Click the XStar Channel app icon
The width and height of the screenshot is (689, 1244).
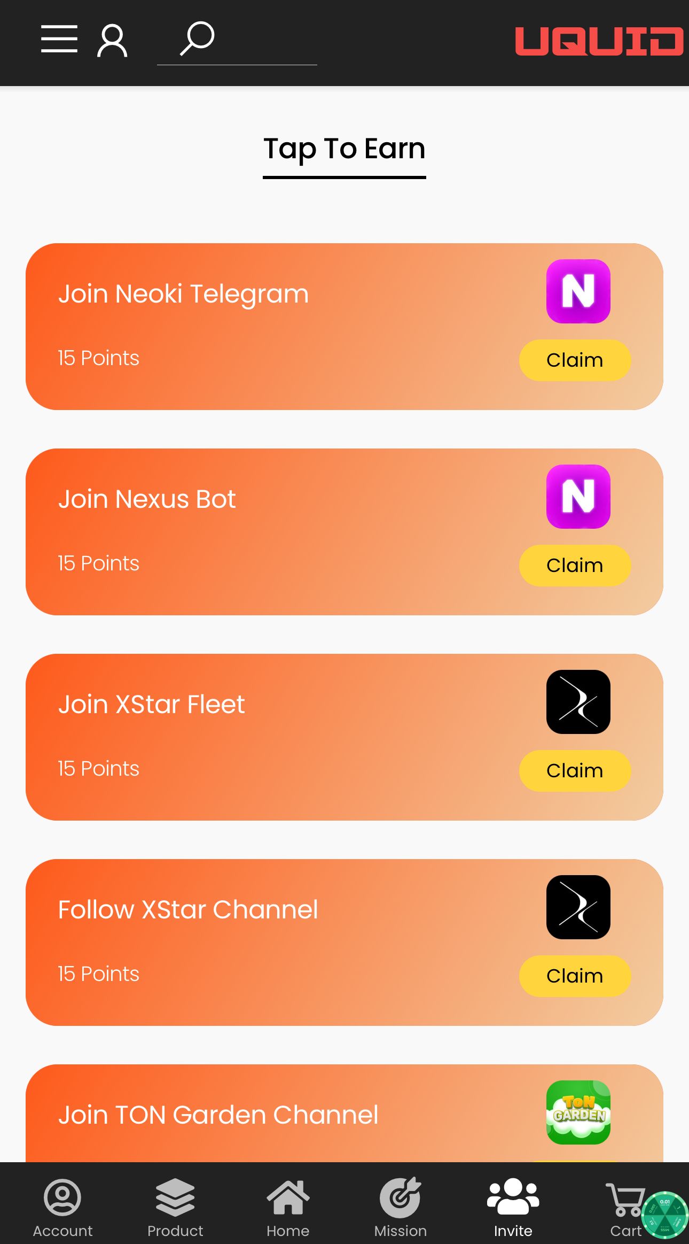[x=578, y=907]
